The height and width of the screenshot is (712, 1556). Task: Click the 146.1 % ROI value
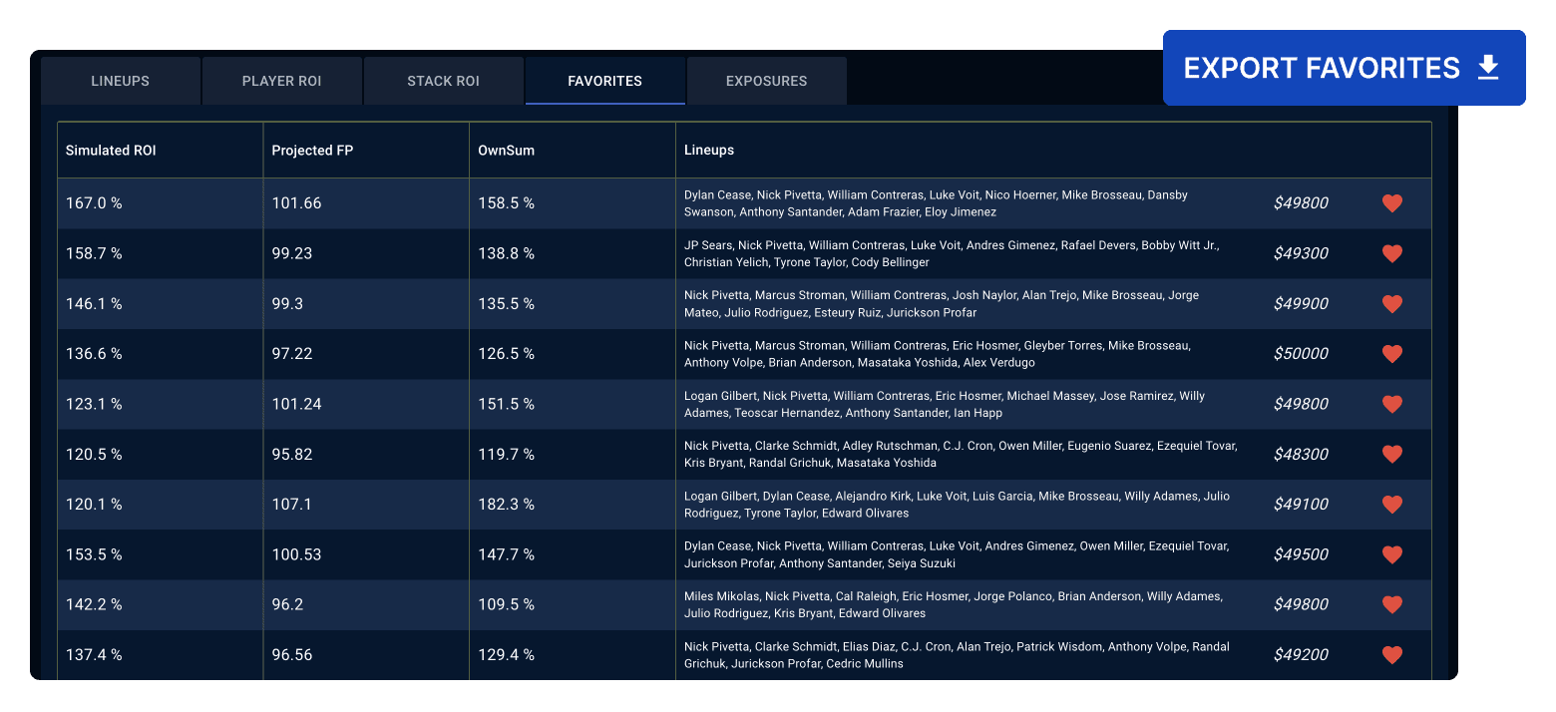coord(94,303)
